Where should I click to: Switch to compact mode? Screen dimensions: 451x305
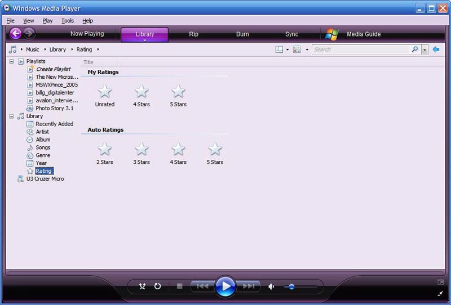point(440,293)
